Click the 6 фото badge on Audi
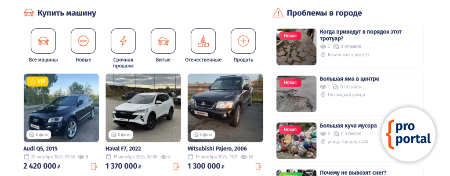This screenshot has height=176, width=450. coord(39,134)
